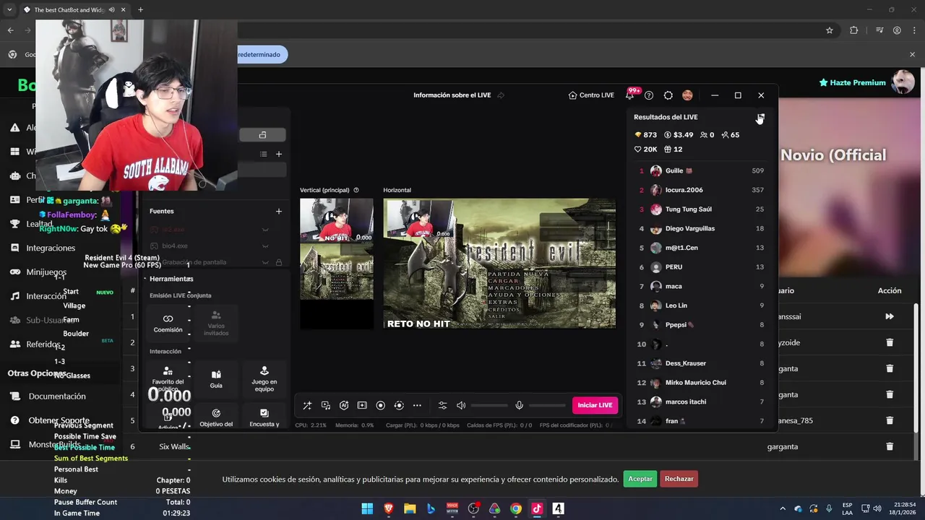The width and height of the screenshot is (925, 520).
Task: Open Brave browser from the taskbar
Action: pos(389,508)
